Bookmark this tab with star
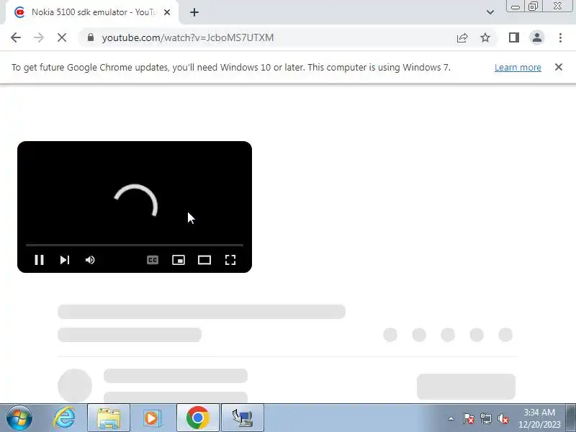576x432 pixels. [x=485, y=37]
